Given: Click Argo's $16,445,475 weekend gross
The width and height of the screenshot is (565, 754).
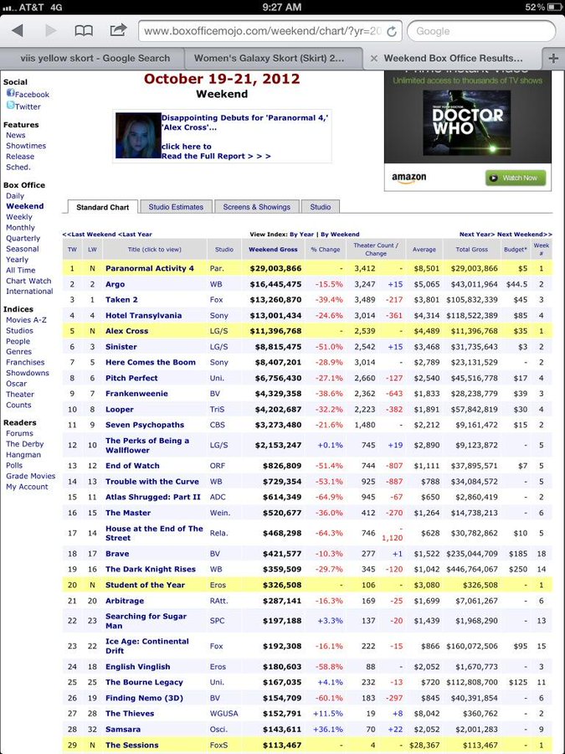Looking at the screenshot, I should [275, 284].
